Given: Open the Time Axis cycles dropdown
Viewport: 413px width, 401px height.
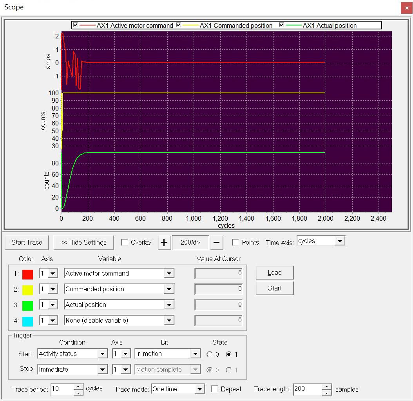Looking at the screenshot, I should (x=340, y=241).
